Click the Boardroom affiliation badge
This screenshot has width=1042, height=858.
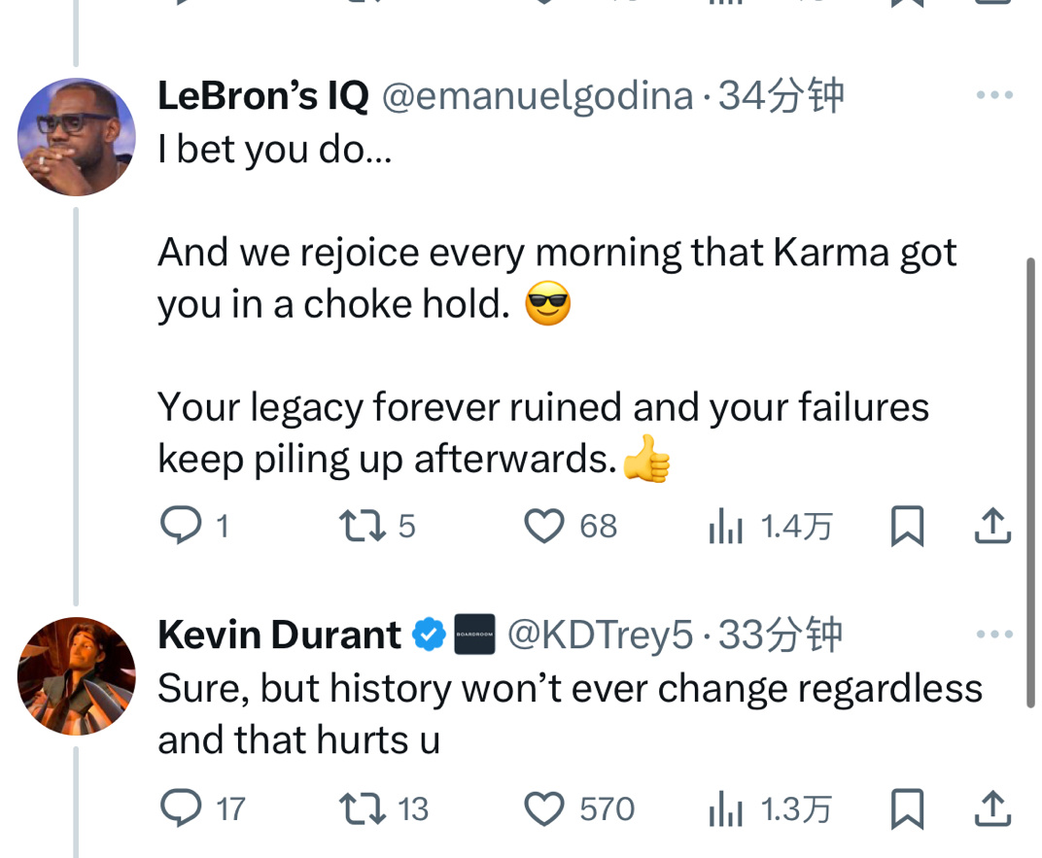point(474,635)
